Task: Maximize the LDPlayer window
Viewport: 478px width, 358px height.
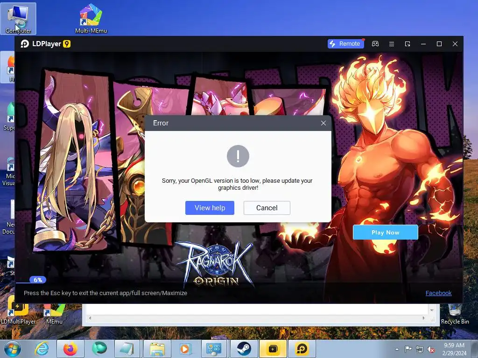Action: pyautogui.click(x=439, y=44)
